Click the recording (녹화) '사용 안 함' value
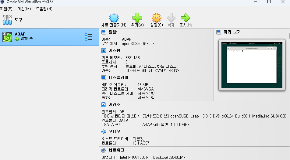This screenshot has width=290, height=160. point(146,98)
